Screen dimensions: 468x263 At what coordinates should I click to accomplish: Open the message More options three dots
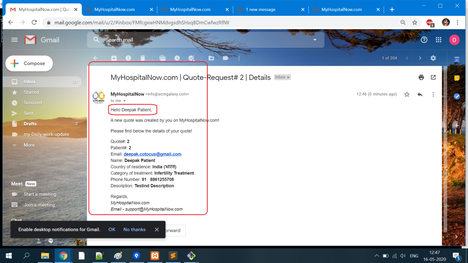pos(433,94)
